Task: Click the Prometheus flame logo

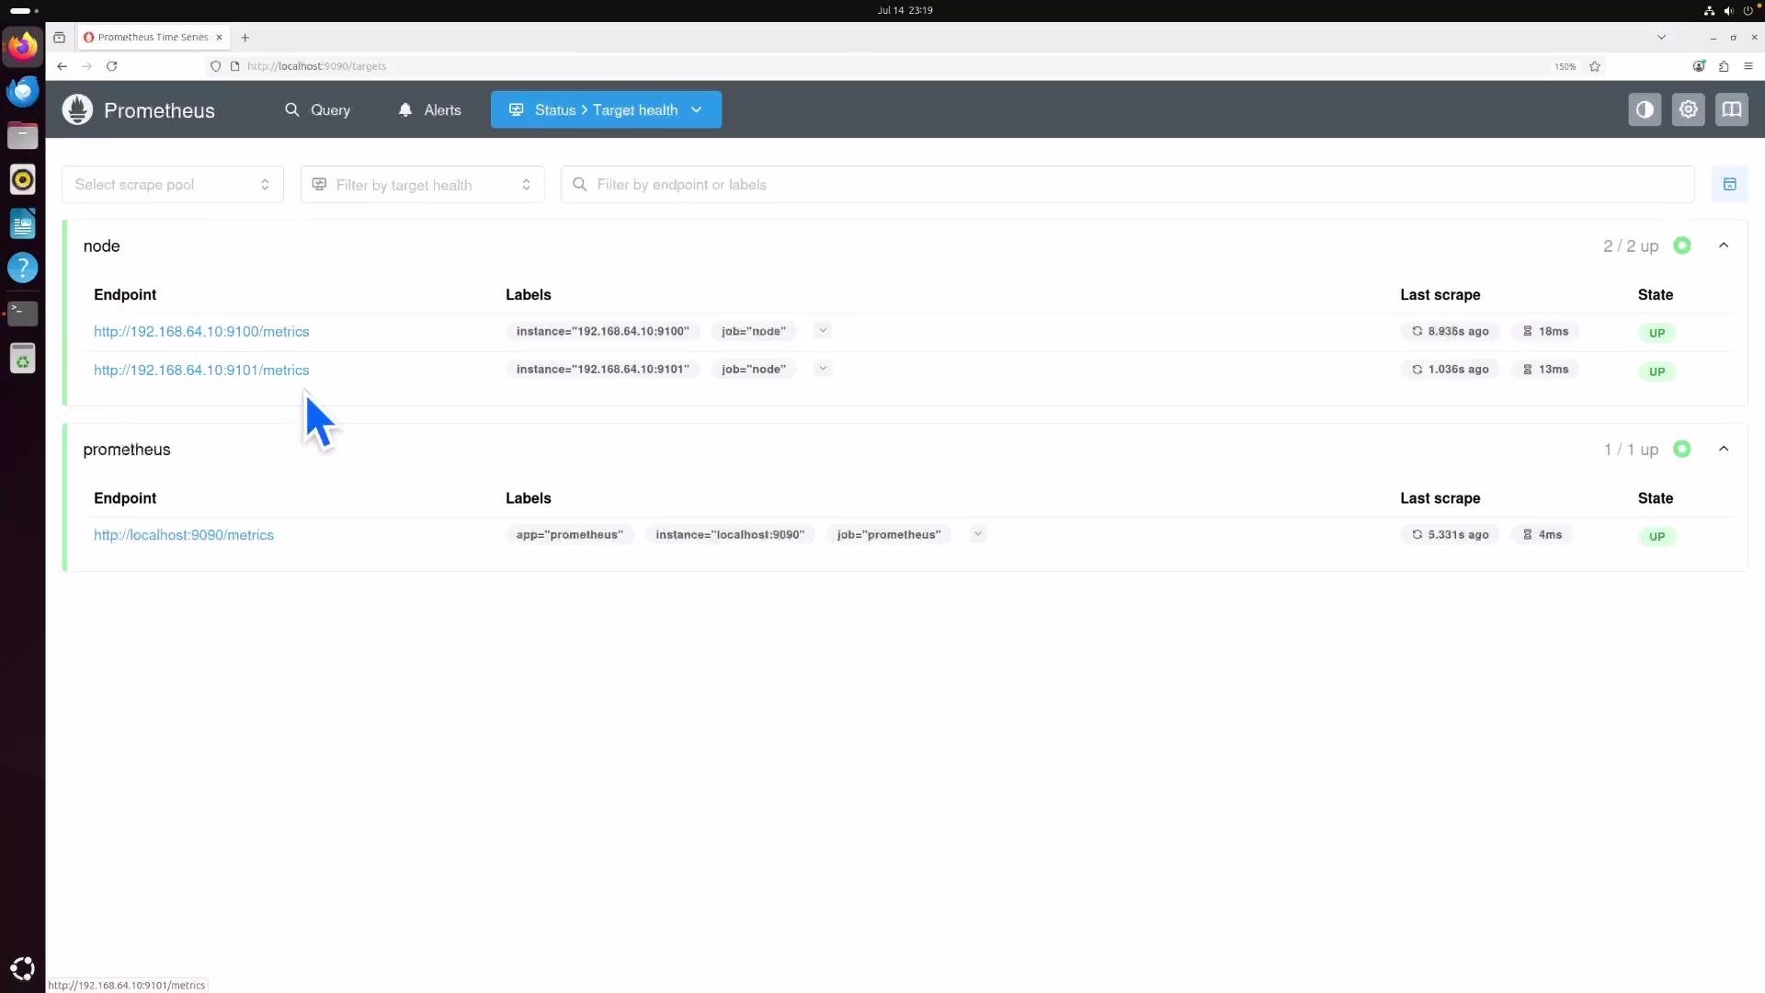Action: (x=77, y=109)
